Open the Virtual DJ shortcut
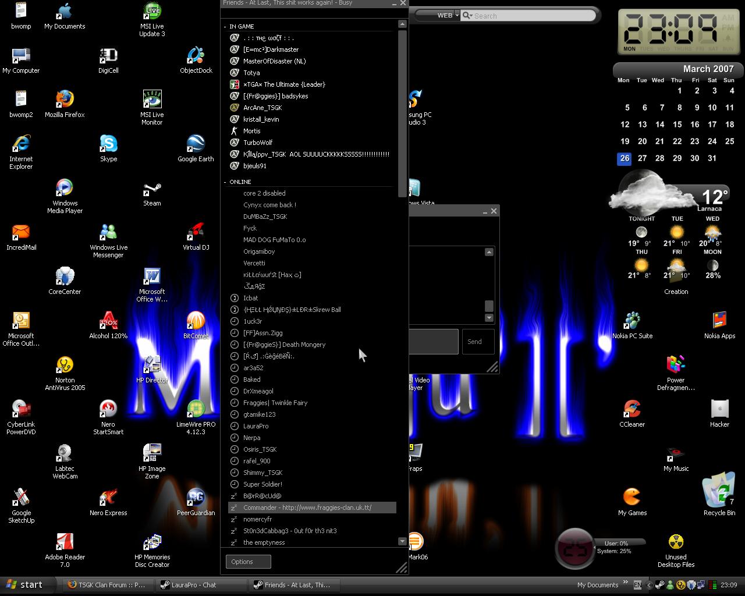The image size is (745, 596). [x=196, y=233]
